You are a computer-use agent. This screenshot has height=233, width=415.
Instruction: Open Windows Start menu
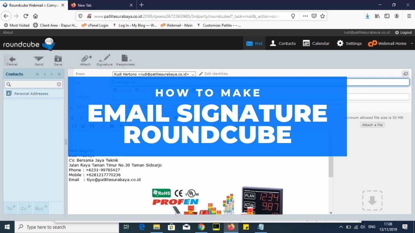pos(7,227)
